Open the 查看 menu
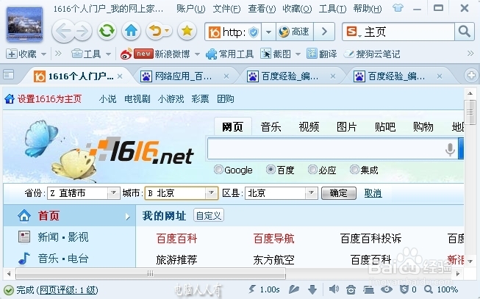 click(x=262, y=9)
